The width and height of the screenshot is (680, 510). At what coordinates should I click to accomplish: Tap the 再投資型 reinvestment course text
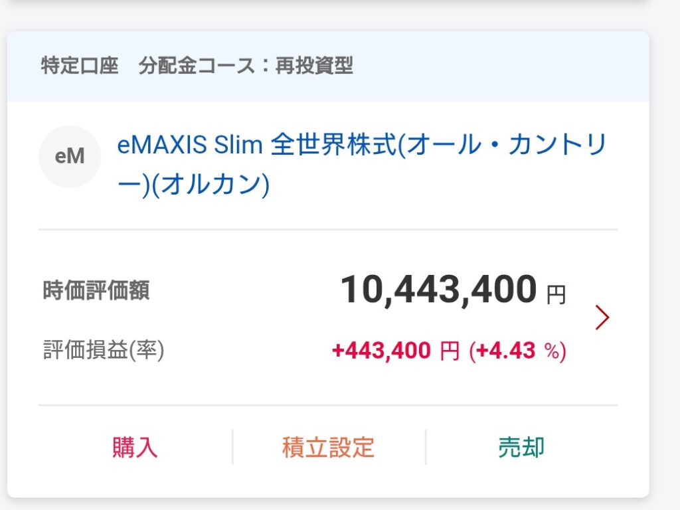[314, 66]
